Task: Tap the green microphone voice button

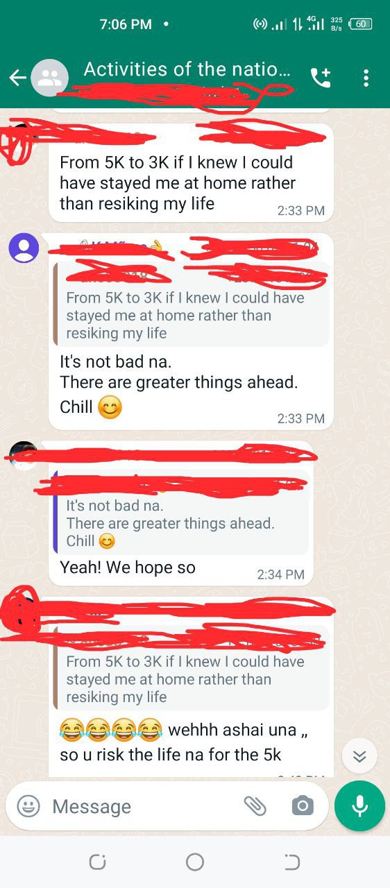Action: 359,805
